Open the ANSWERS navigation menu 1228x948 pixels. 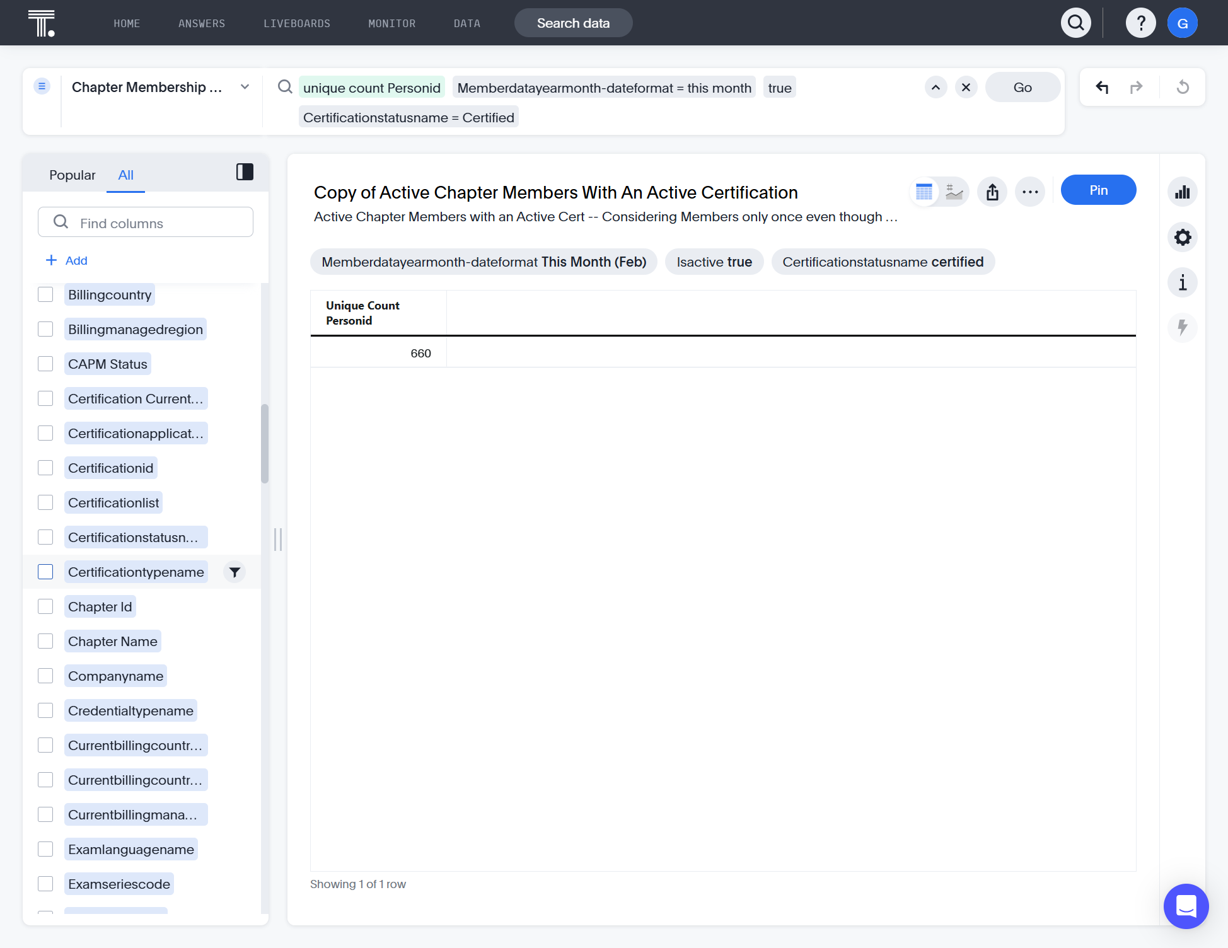click(202, 23)
